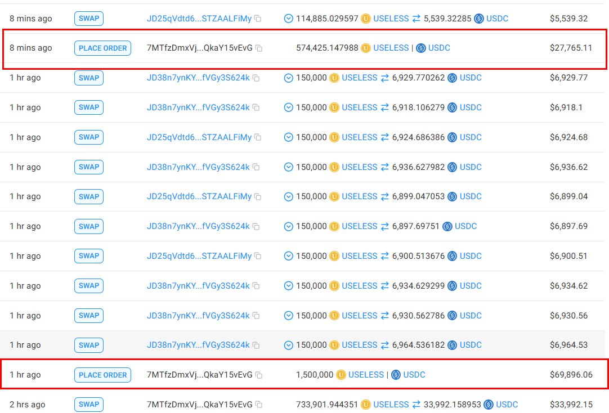
Task: Expand details of the 6,918.106279 USDC swap
Action: pyautogui.click(x=288, y=107)
